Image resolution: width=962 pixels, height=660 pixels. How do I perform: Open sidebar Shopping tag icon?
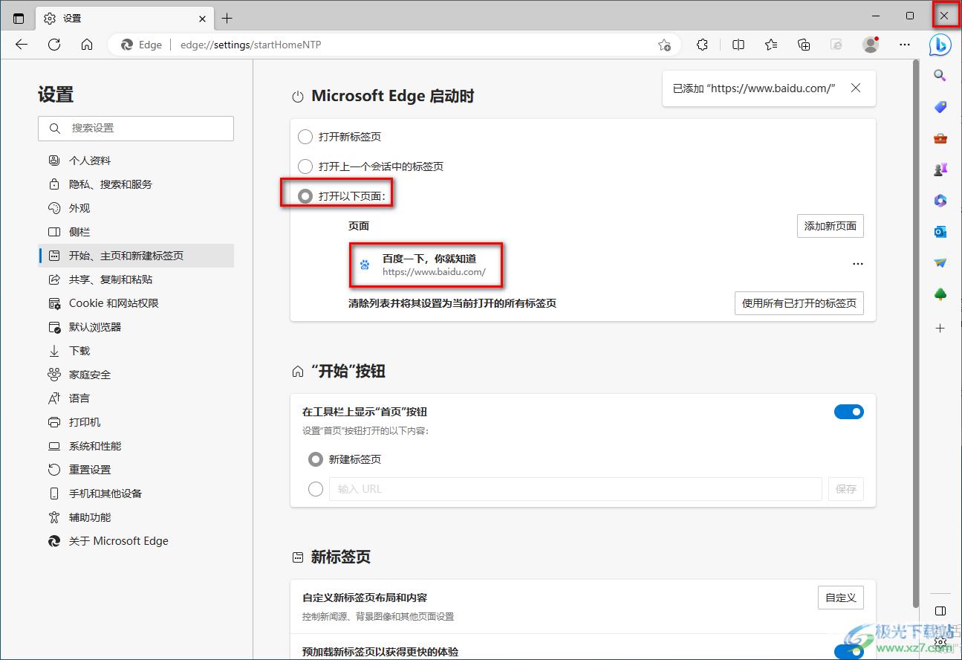click(x=940, y=107)
